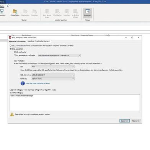Open the Templates ribbon tab
This screenshot has height=150, width=150.
[2, 6]
